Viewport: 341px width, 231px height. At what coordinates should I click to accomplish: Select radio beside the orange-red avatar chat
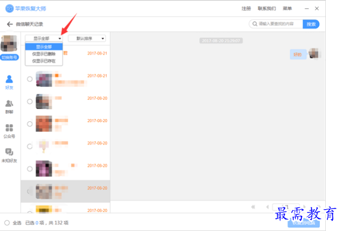[x=30, y=124]
